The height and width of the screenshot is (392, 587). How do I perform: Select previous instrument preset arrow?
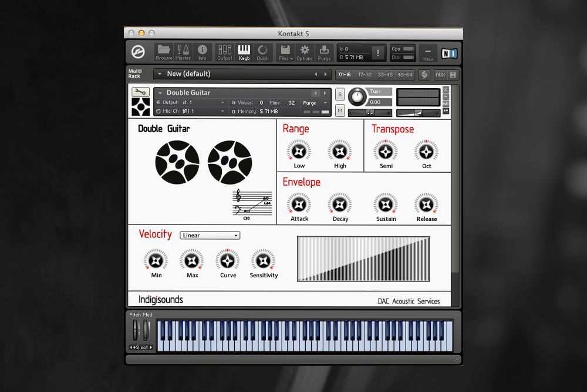(315, 93)
